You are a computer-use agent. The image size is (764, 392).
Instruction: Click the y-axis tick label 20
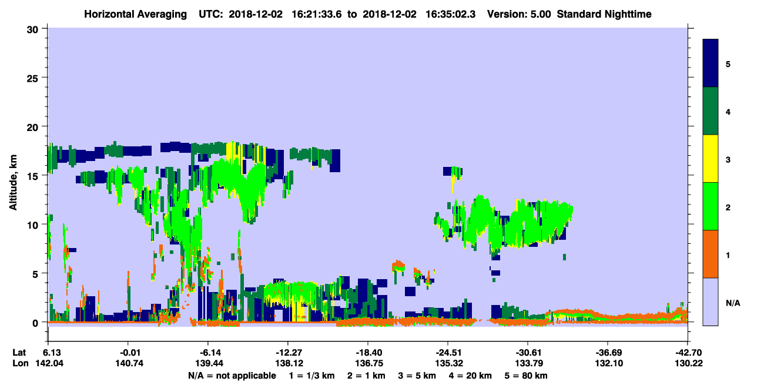point(34,126)
